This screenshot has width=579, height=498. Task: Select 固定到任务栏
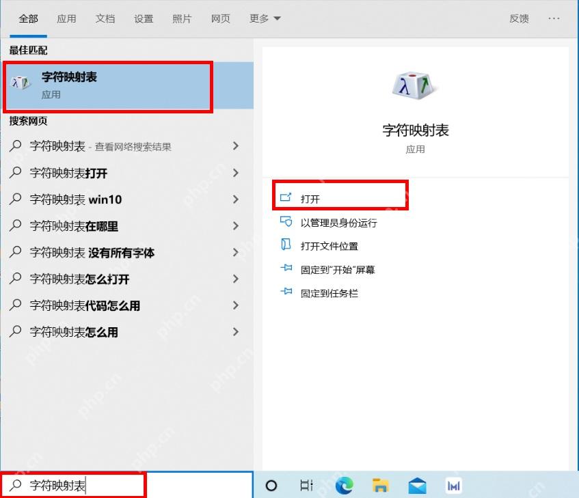329,293
